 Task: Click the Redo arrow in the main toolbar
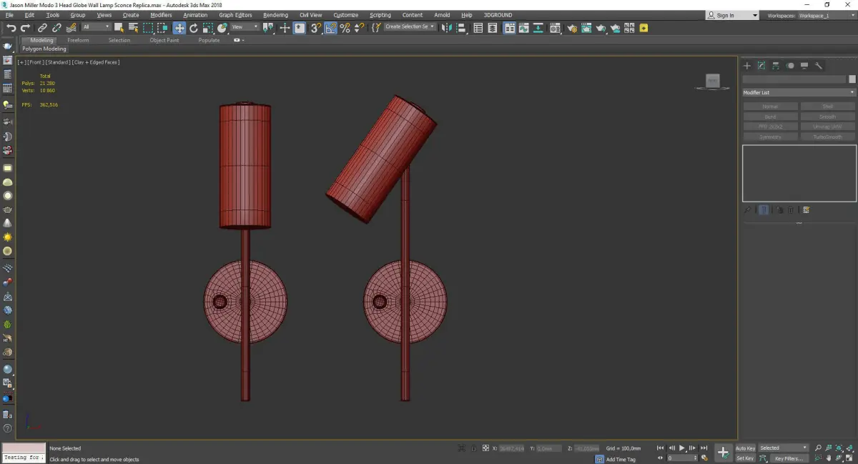pyautogui.click(x=25, y=28)
